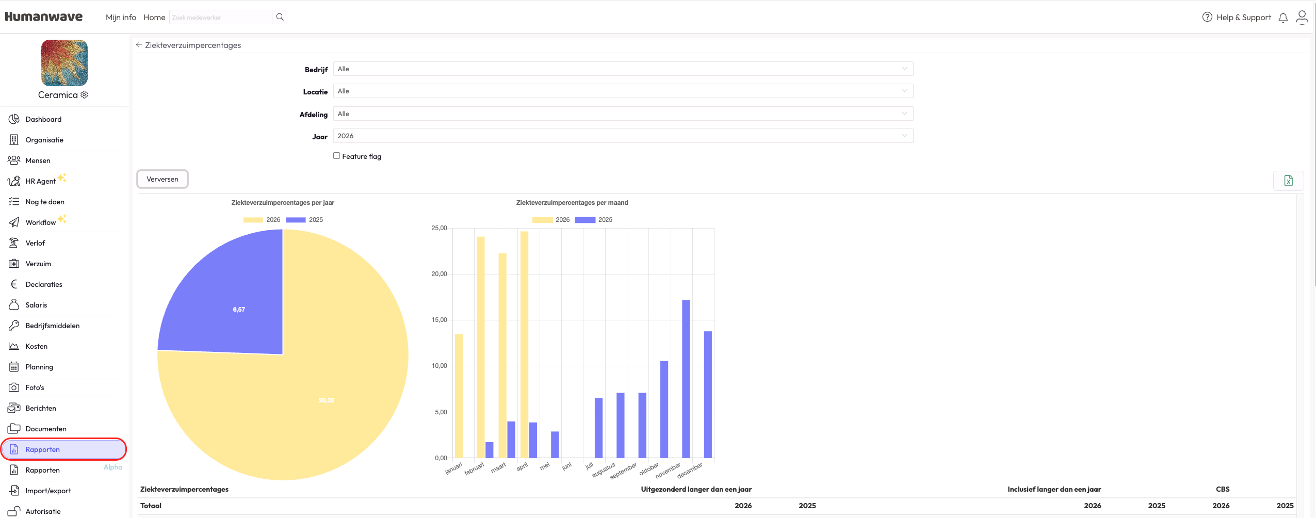1316x518 pixels.
Task: Click the CBS column header
Action: [1223, 489]
